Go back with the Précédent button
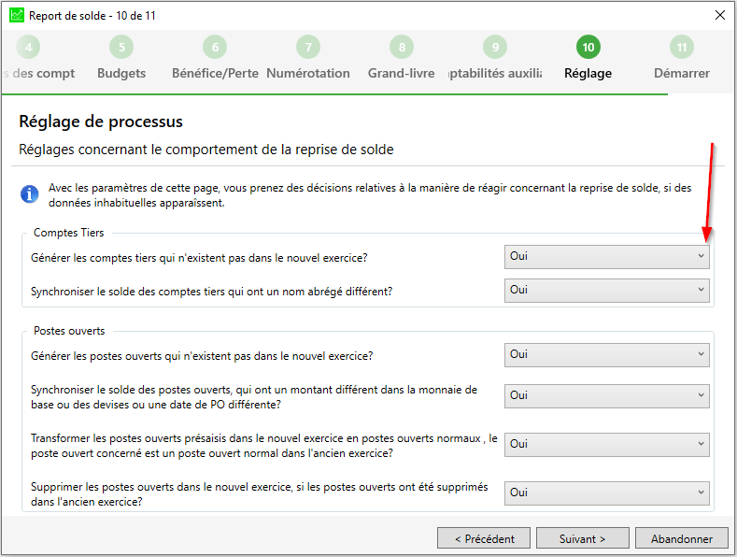This screenshot has height=557, width=737. pos(484,538)
